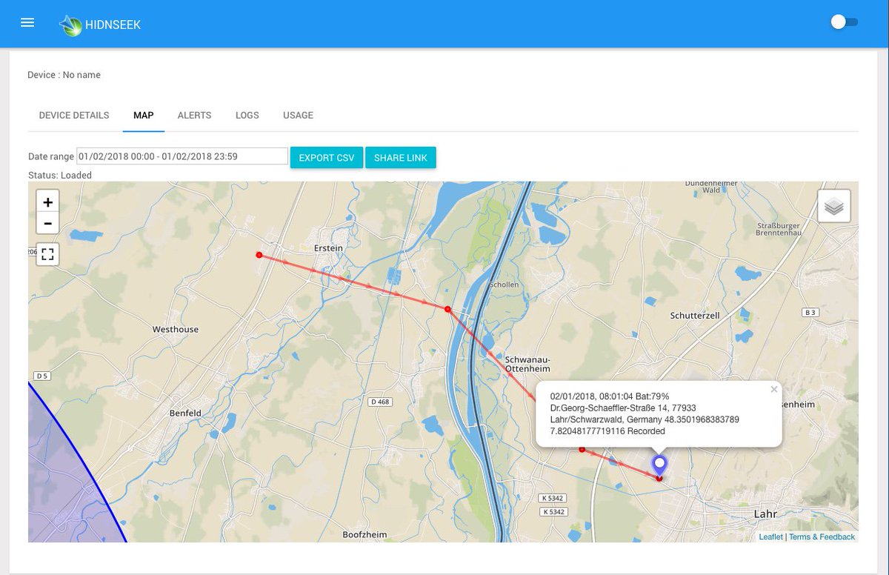Viewport: 889px width, 575px height.
Task: Open the map layers control
Action: [834, 206]
